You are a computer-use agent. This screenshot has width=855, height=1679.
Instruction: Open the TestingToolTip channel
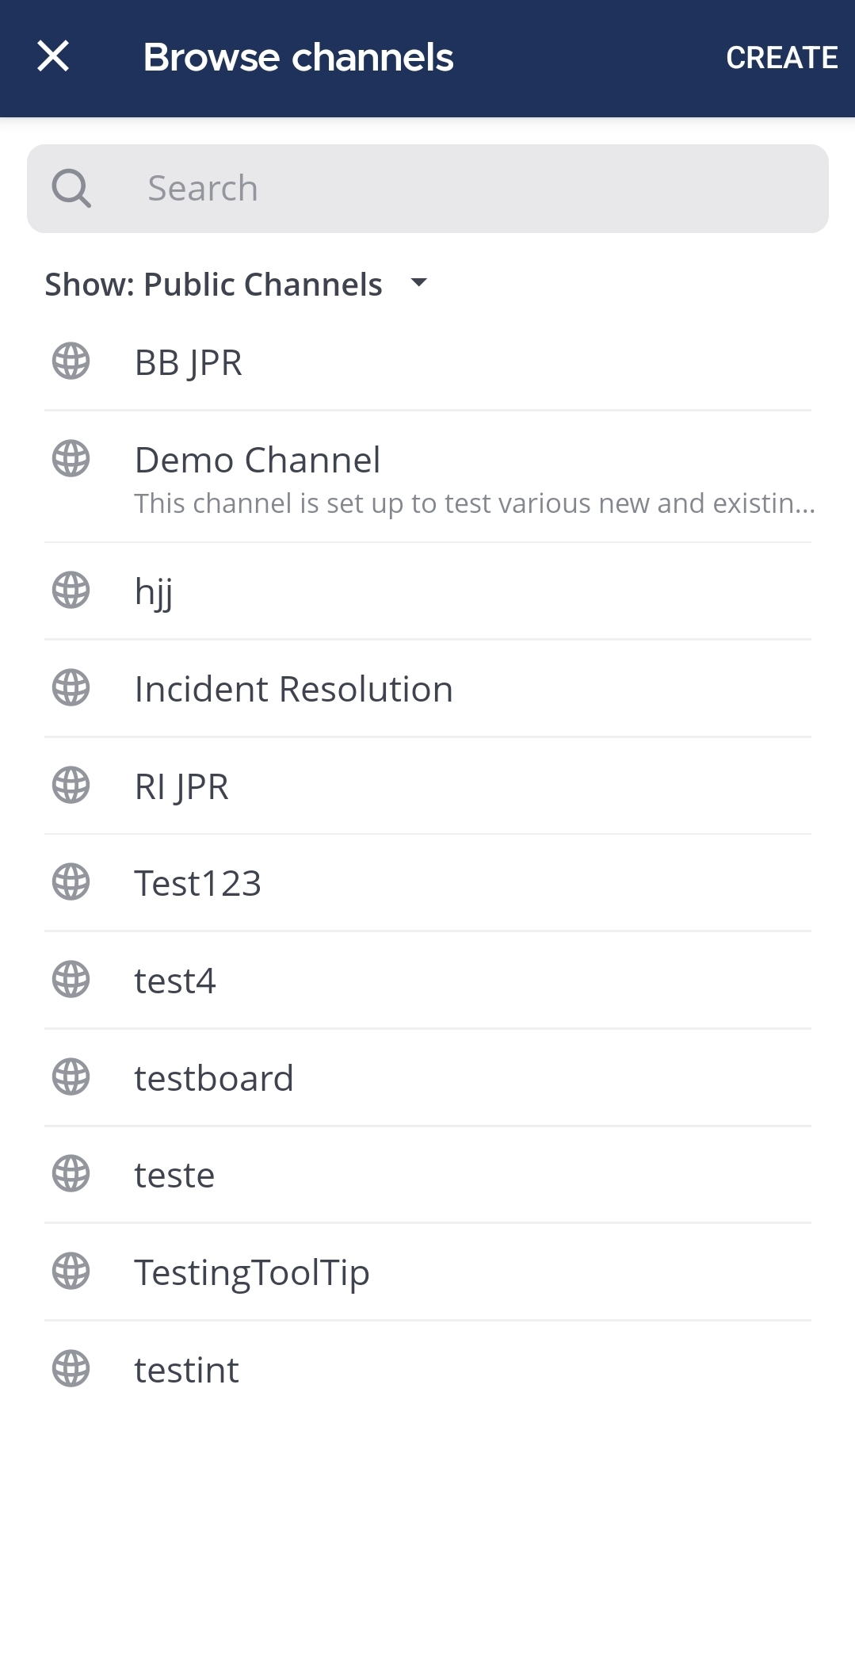pyautogui.click(x=252, y=1272)
